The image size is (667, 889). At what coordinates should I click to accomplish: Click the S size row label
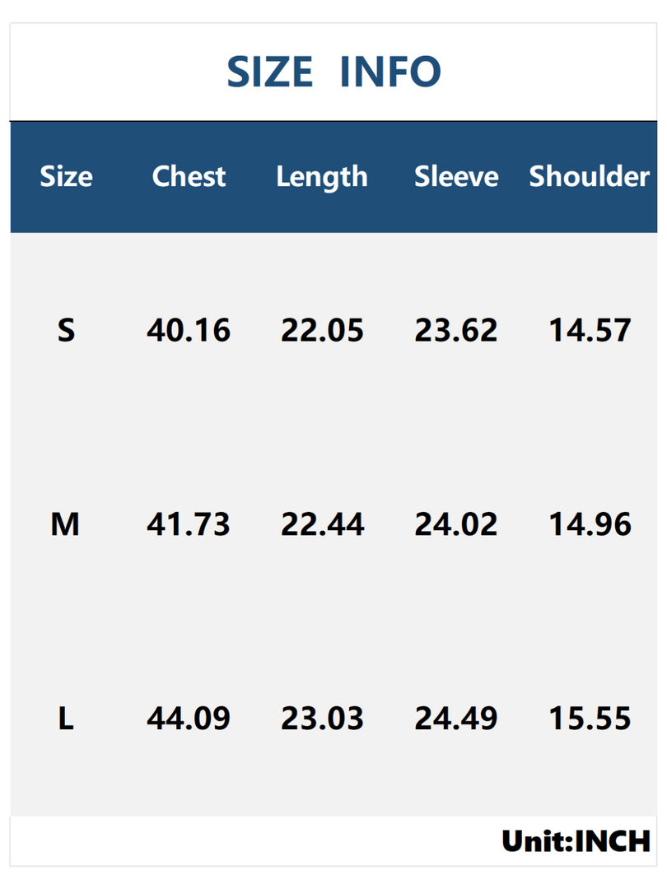pos(67,330)
